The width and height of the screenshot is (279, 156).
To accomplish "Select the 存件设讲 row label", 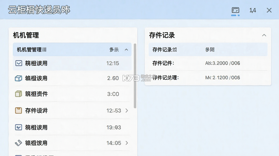I will point(37,111).
